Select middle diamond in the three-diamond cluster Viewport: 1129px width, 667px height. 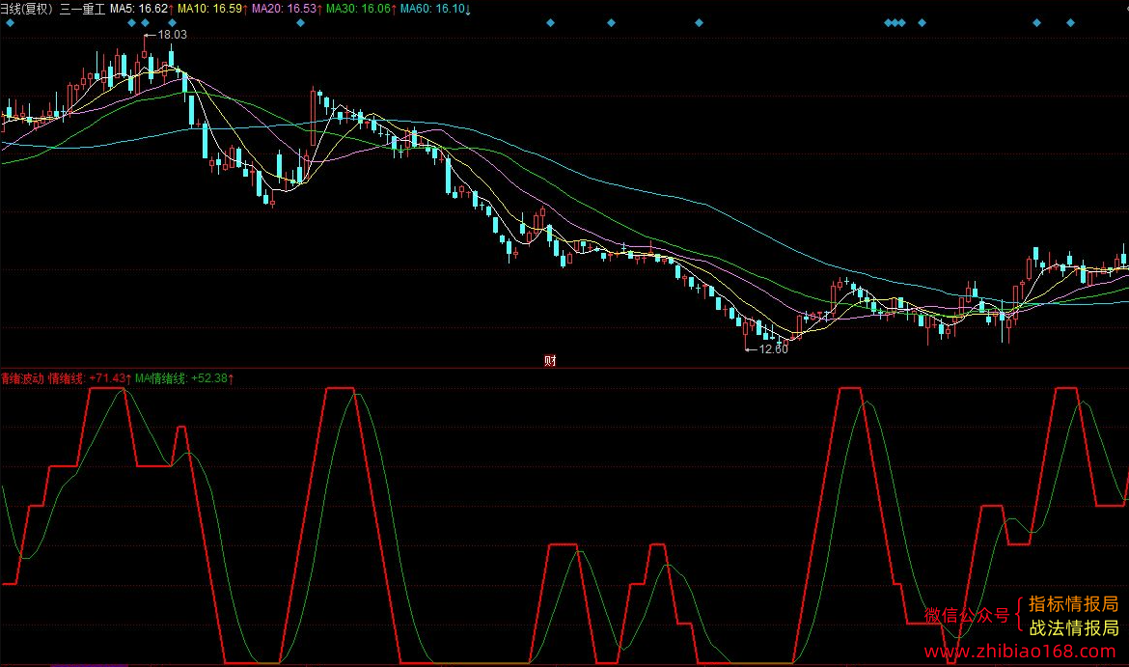pos(895,23)
